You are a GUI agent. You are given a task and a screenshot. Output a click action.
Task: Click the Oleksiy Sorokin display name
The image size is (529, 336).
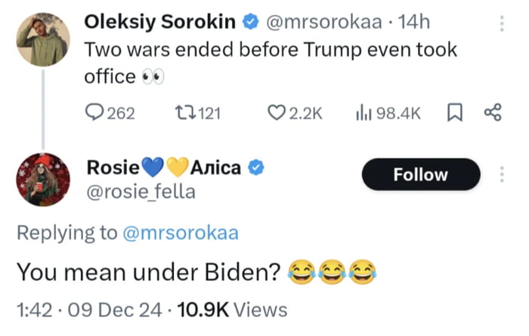tap(160, 22)
